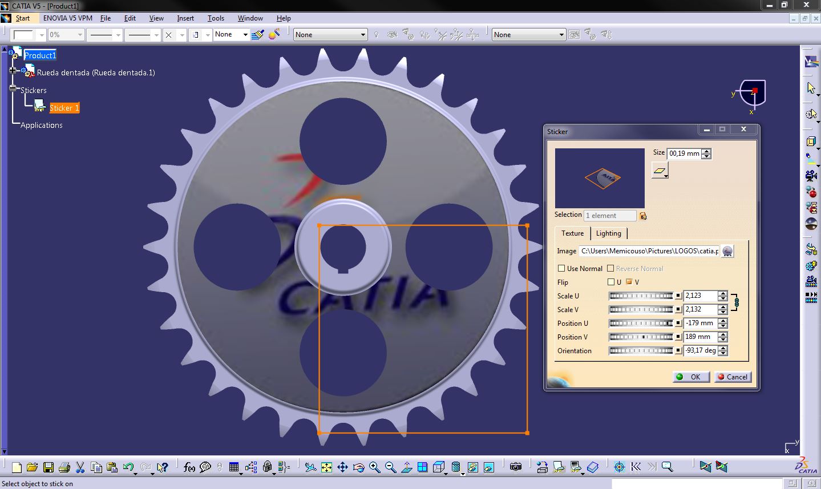This screenshot has height=489, width=821.
Task: Click the Zoom Out magnifier
Action: (390, 467)
